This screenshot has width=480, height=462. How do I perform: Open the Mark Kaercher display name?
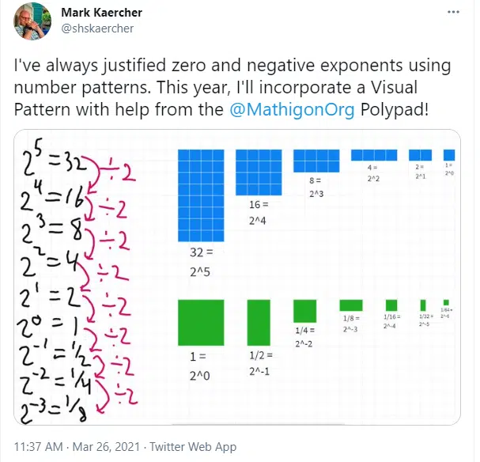[x=102, y=13]
